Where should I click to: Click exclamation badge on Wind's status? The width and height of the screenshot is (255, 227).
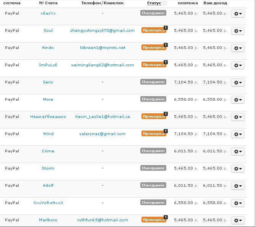tap(166, 131)
